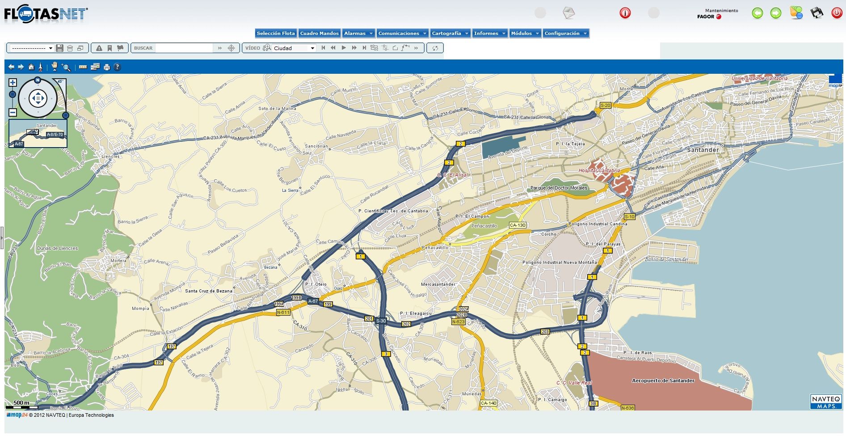Open help with the question mark icon
This screenshot has width=846, height=436.
[117, 67]
